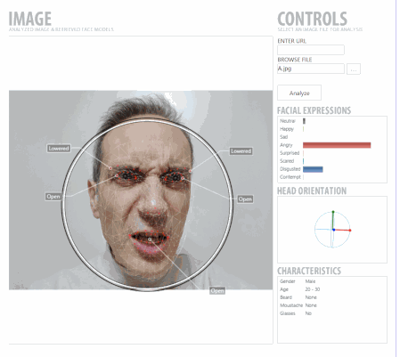Image resolution: width=400 pixels, height=357 pixels.
Task: Click the mouth center landmark marker
Action: tap(150, 239)
